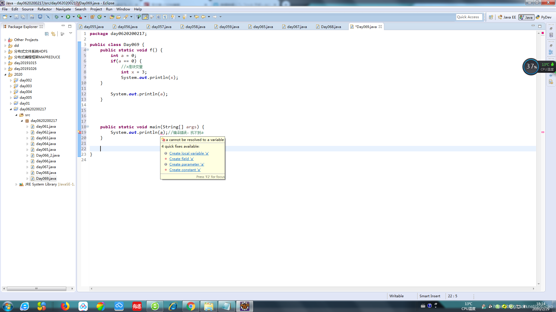The height and width of the screenshot is (312, 556).
Task: Click the Open Task icon
Action: click(x=118, y=17)
